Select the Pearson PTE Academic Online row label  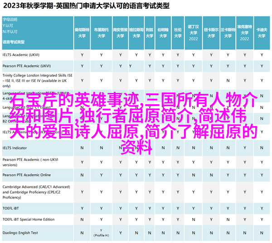coord(27,175)
